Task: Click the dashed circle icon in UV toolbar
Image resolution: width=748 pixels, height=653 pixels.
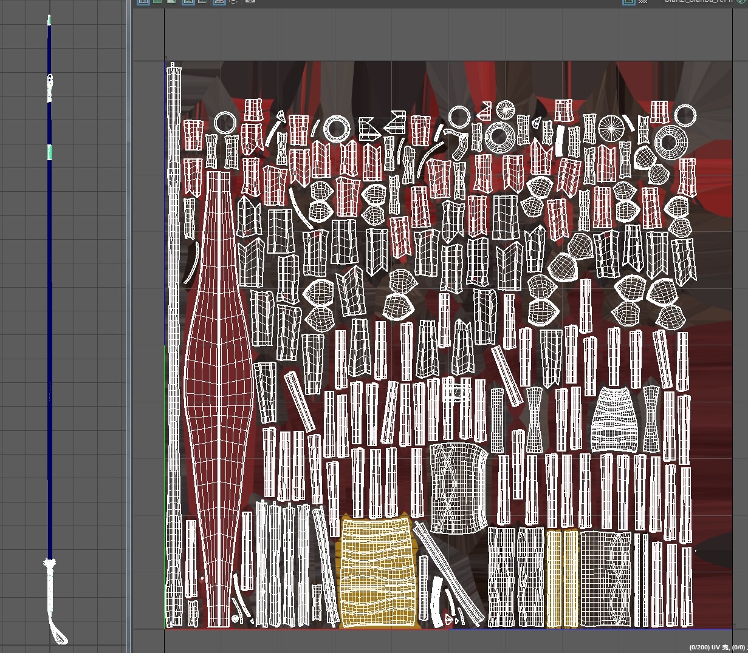Action: coord(234,1)
